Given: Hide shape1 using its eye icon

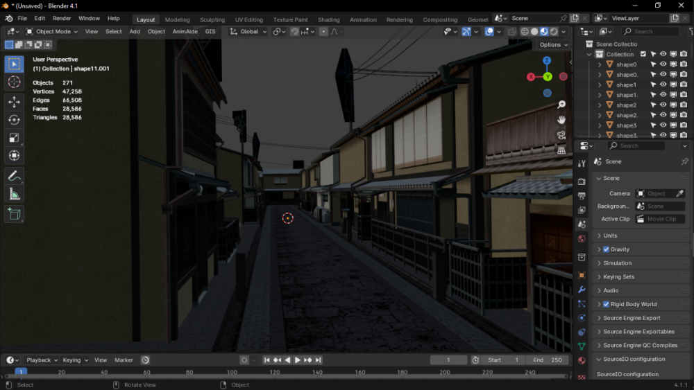Looking at the screenshot, I should click(663, 85).
